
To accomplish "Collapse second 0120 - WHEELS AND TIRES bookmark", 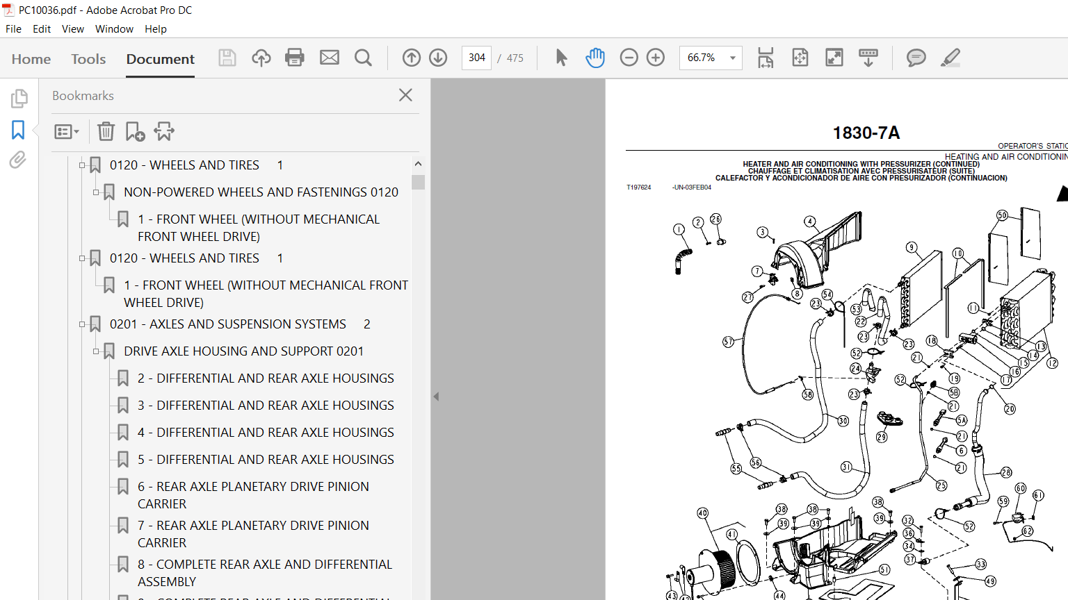I will [82, 258].
